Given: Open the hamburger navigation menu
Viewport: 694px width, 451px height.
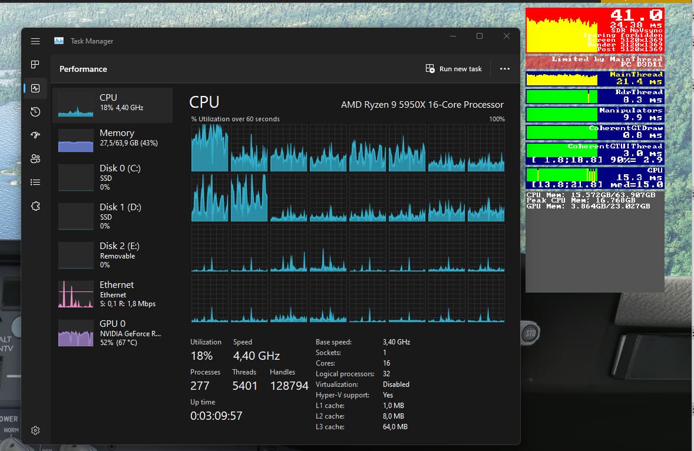Looking at the screenshot, I should point(35,41).
